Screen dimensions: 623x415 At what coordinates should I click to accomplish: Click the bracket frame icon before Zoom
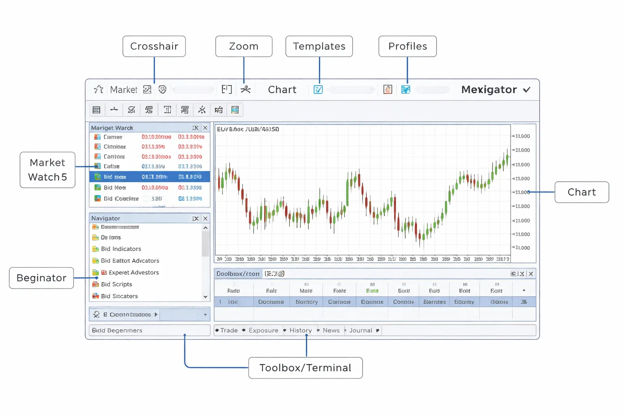point(227,90)
